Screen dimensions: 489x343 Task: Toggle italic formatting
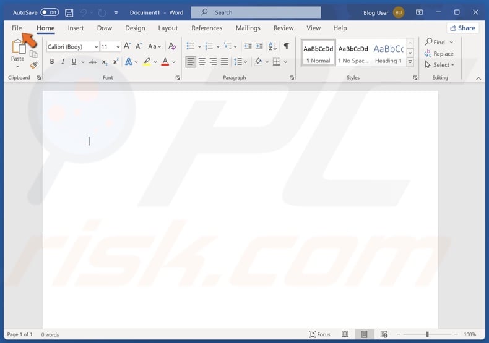pyautogui.click(x=63, y=62)
